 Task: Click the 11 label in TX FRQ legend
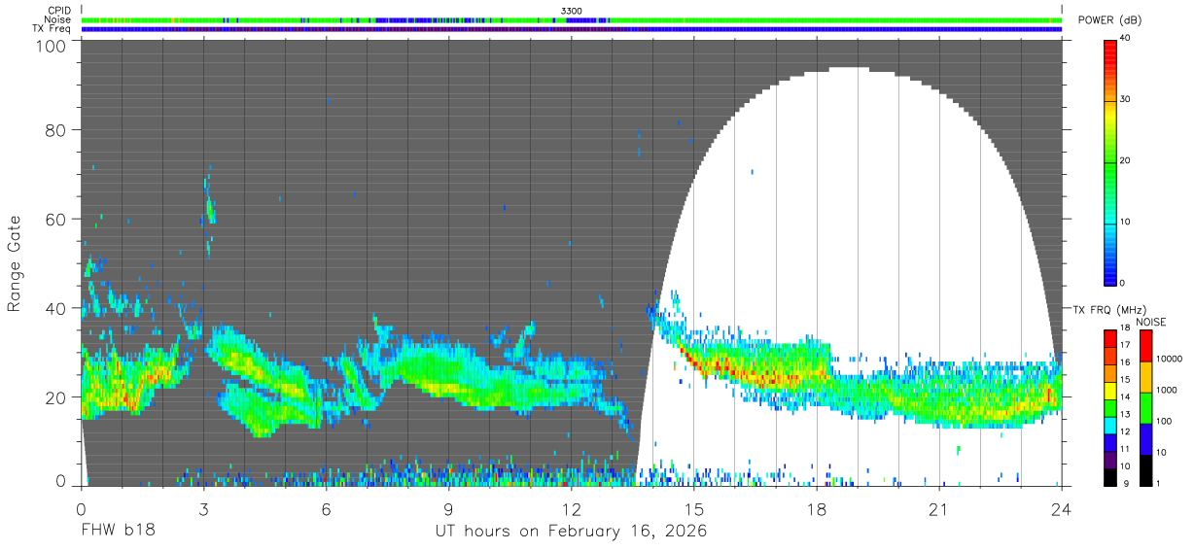(1125, 449)
